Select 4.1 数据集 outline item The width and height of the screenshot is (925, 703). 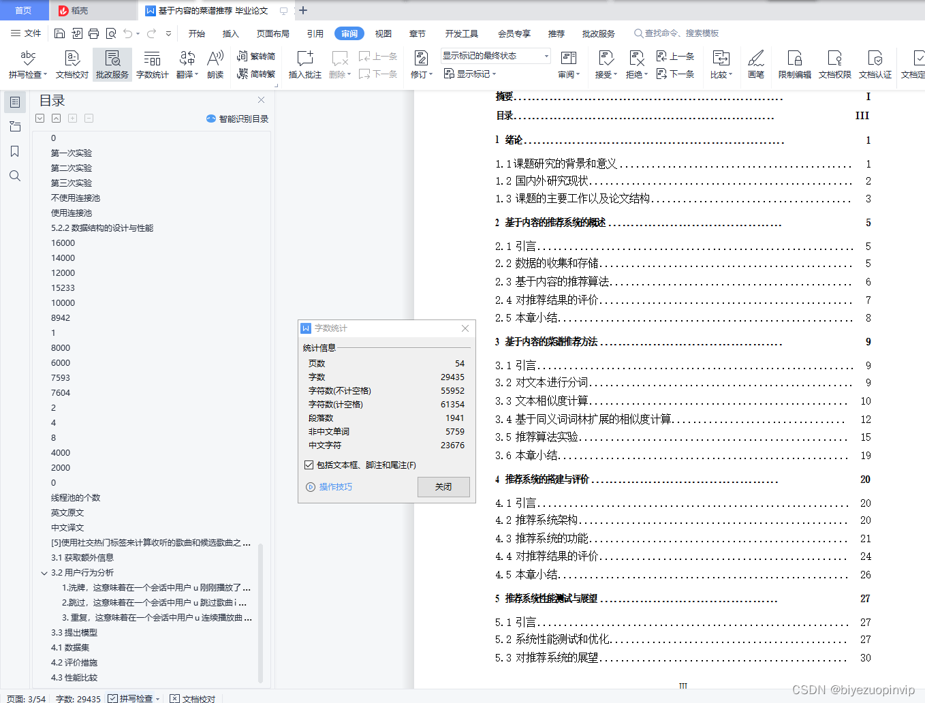pos(70,648)
